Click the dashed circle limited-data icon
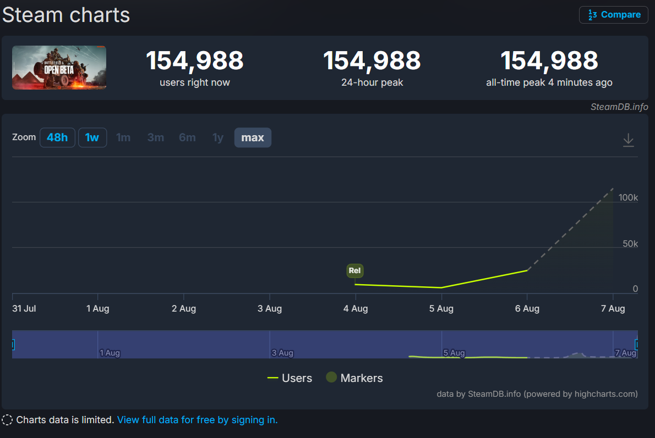Viewport: 655px width, 438px height. pos(7,420)
